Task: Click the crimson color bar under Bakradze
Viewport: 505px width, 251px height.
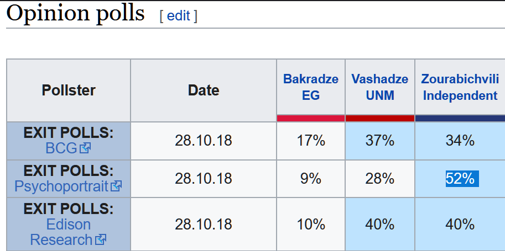Action: coord(311,118)
